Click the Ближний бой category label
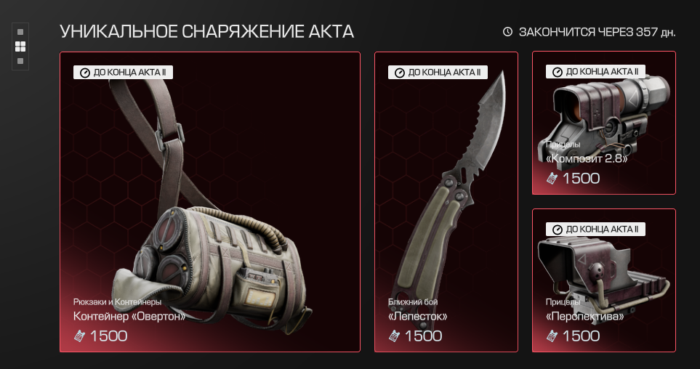 413,302
